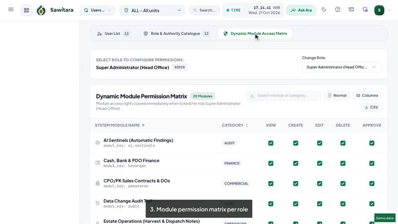Open the Users module dropdown
Image resolution: width=398 pixels, height=224 pixels.
(x=98, y=10)
